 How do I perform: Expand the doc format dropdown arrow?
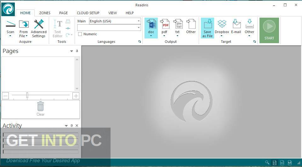(x=151, y=36)
